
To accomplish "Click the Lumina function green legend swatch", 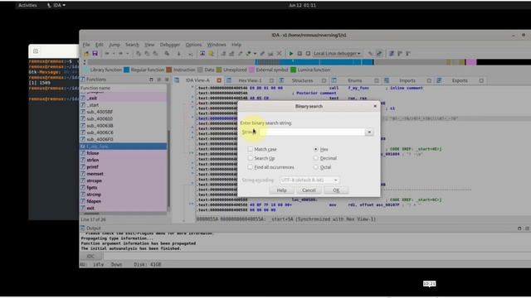I will click(x=293, y=70).
